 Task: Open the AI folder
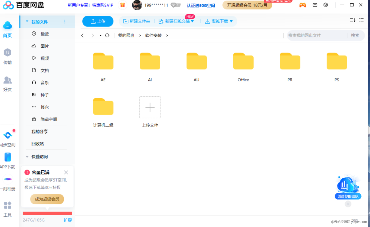tap(150, 61)
